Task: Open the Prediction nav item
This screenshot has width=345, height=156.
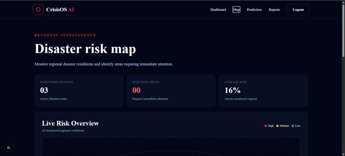Action: click(254, 10)
